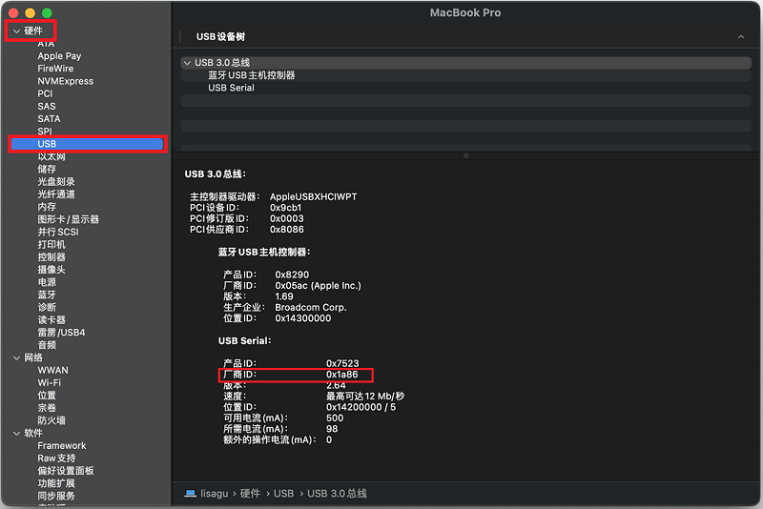Select USB Serial in the device tree
Viewport: 763px width, 509px height.
(x=231, y=88)
